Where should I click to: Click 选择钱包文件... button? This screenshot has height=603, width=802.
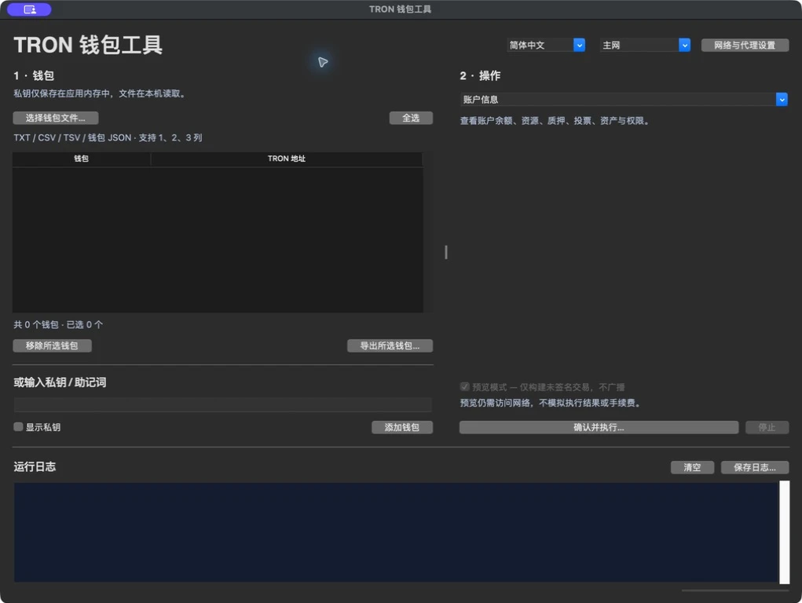55,118
